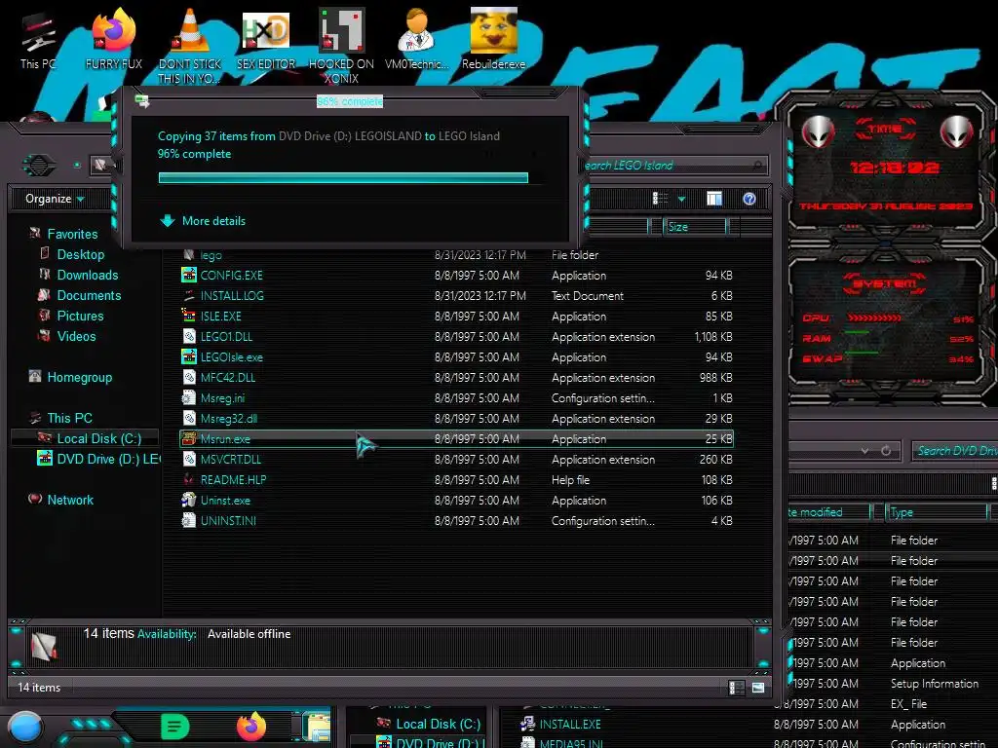The height and width of the screenshot is (748, 998).
Task: Select the MFC42.DLL file
Action: tap(228, 377)
